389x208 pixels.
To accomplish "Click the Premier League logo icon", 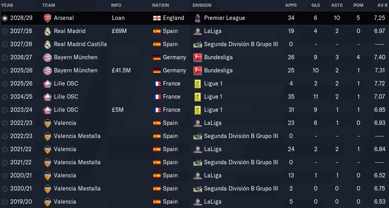I will pos(197,18).
